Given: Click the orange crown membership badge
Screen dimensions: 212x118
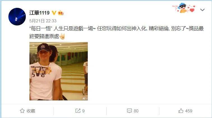Looking at the screenshot, I should 61,13.
